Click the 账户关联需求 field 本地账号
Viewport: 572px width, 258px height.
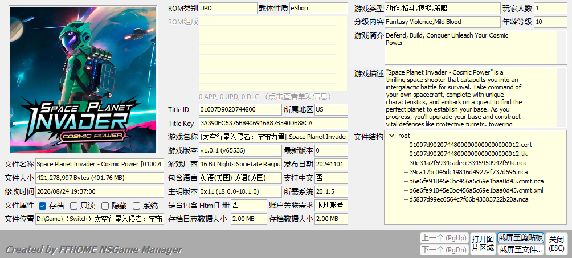coord(331,205)
